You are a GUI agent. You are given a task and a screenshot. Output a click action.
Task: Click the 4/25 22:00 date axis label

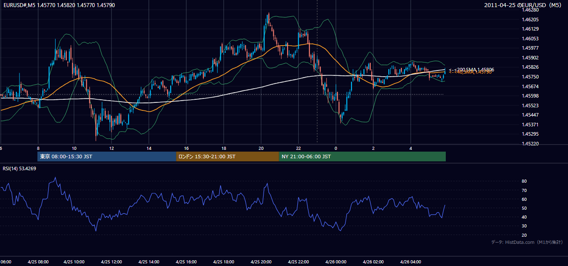point(299,262)
